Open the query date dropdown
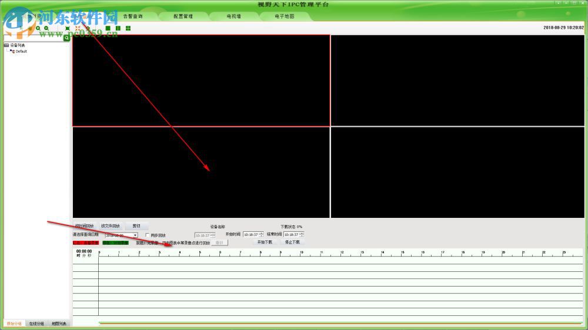Image resolution: width=588 pixels, height=330 pixels. 135,235
